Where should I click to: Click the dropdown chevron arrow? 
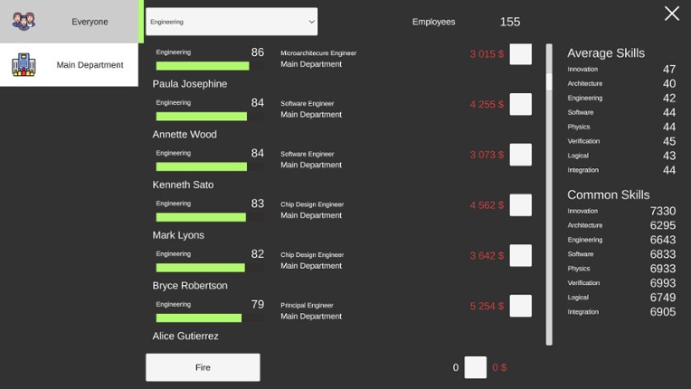(x=311, y=21)
